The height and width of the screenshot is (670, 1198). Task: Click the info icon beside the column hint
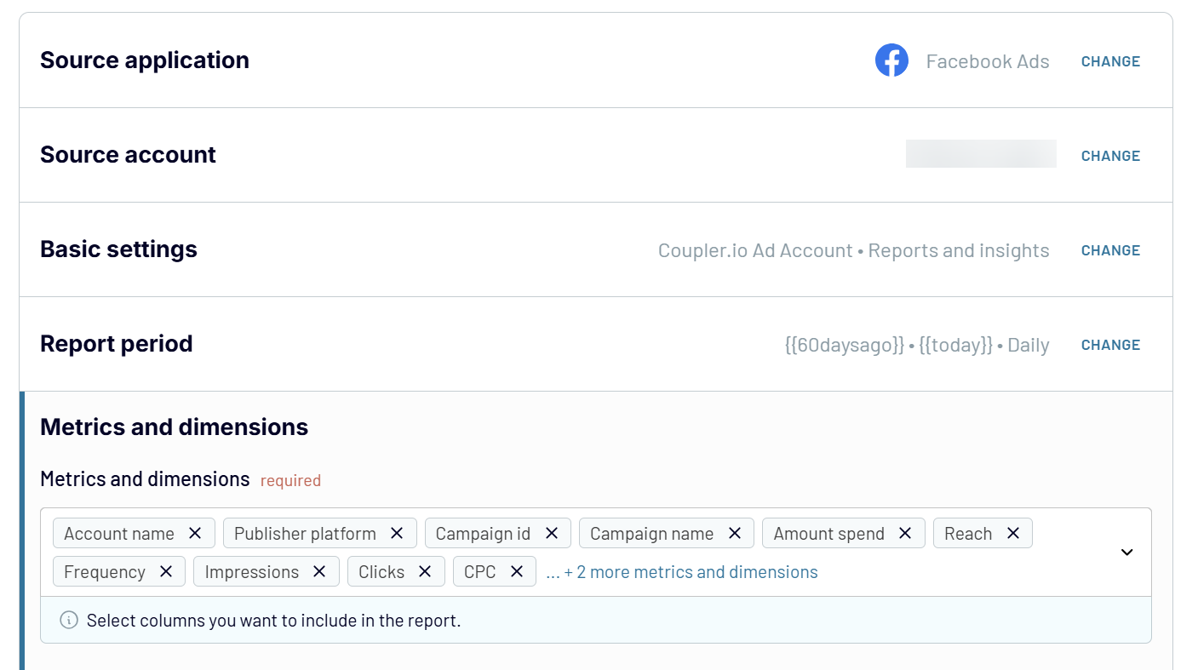click(x=68, y=620)
